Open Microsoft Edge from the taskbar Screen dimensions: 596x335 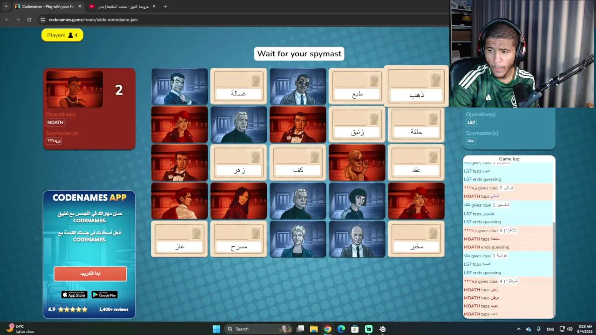tap(341, 329)
